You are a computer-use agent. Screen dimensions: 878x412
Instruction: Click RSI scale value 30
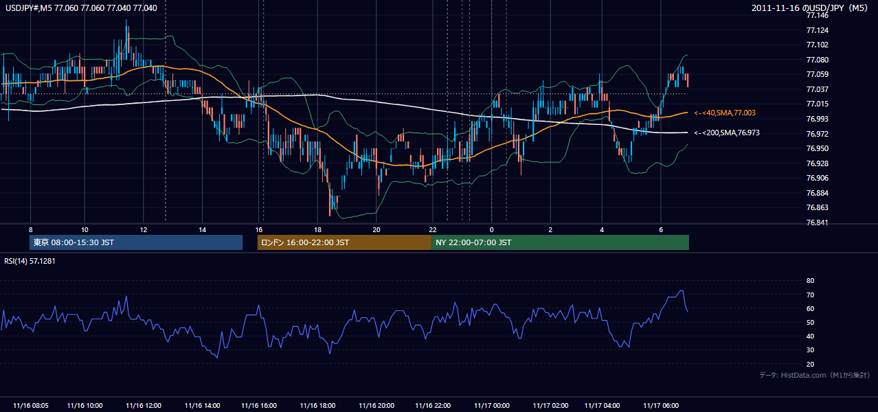(810, 350)
